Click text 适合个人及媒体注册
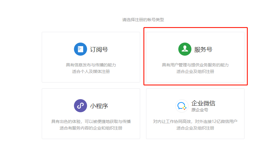This screenshot has width=277, height=156. coord(91,71)
